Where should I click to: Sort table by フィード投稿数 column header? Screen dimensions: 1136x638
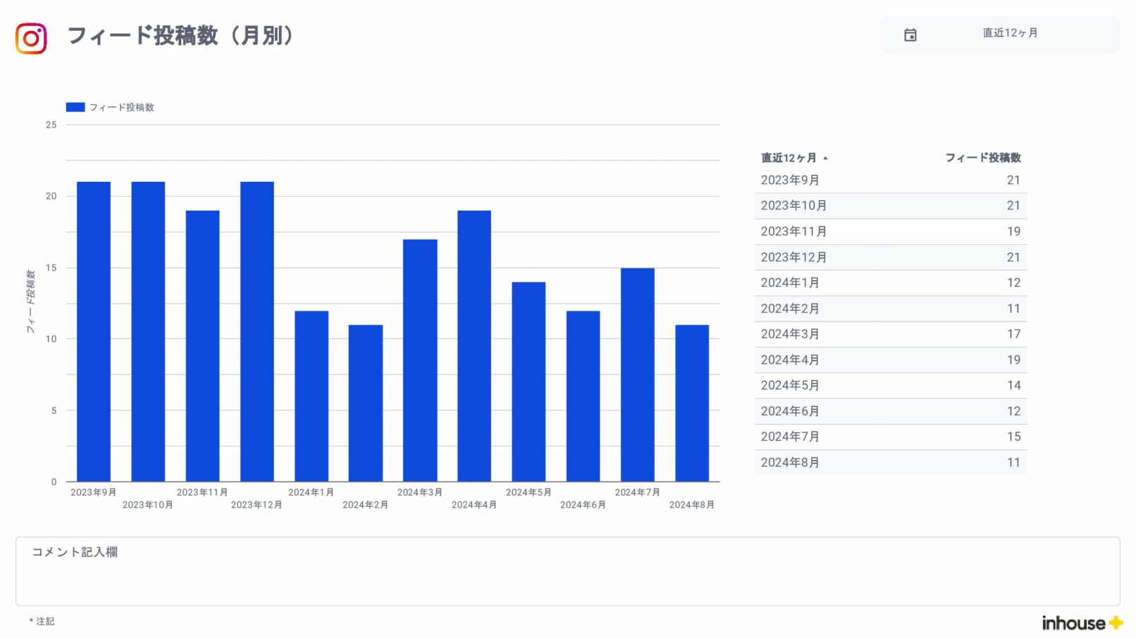pyautogui.click(x=982, y=158)
